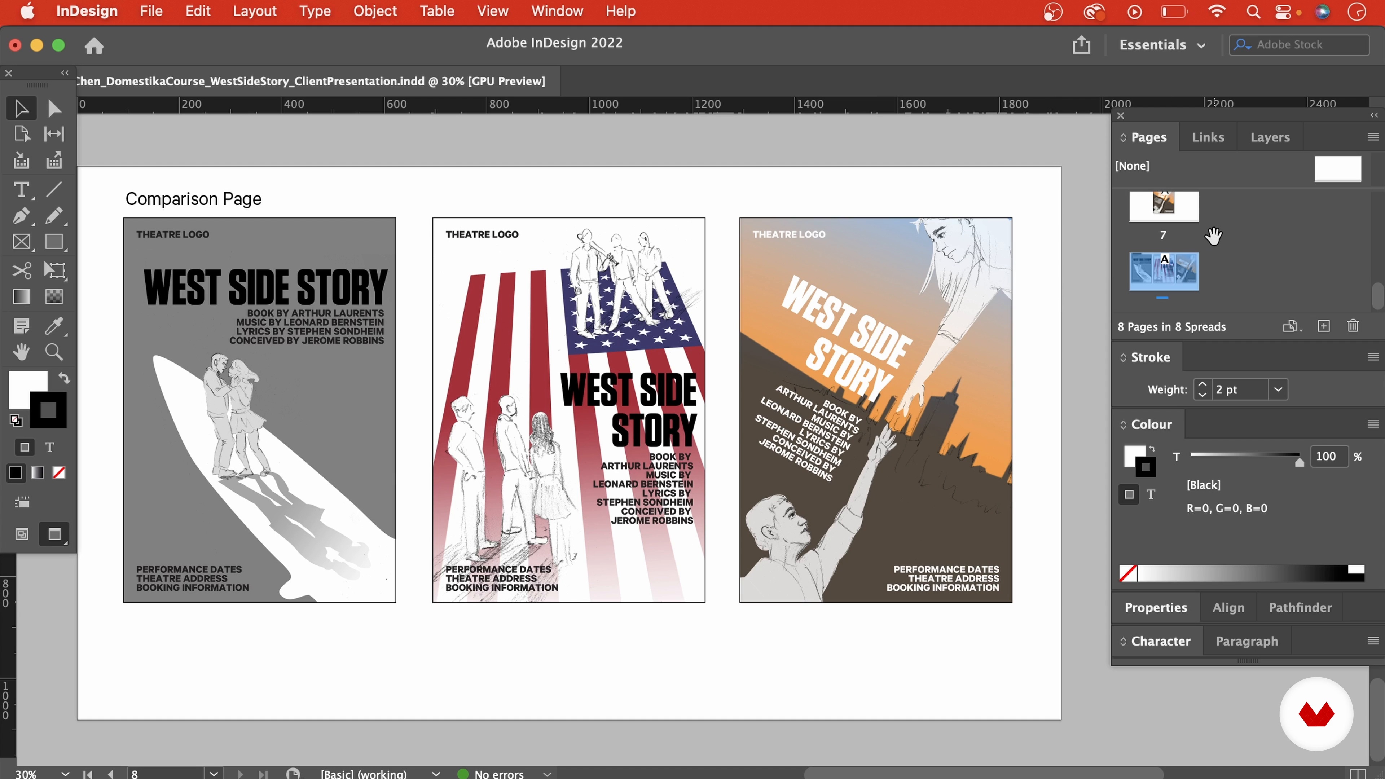Open the Object menu
Image resolution: width=1385 pixels, height=779 pixels.
coord(375,11)
